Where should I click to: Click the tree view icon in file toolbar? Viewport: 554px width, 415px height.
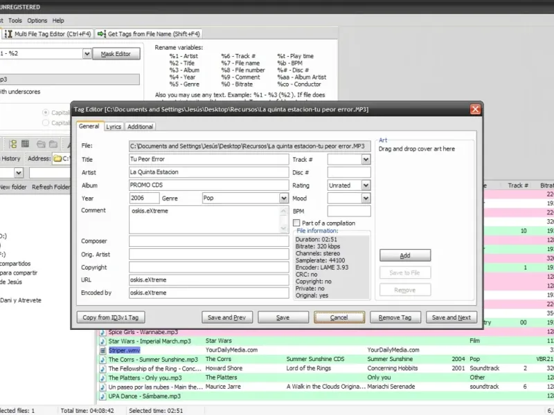tap(12, 144)
